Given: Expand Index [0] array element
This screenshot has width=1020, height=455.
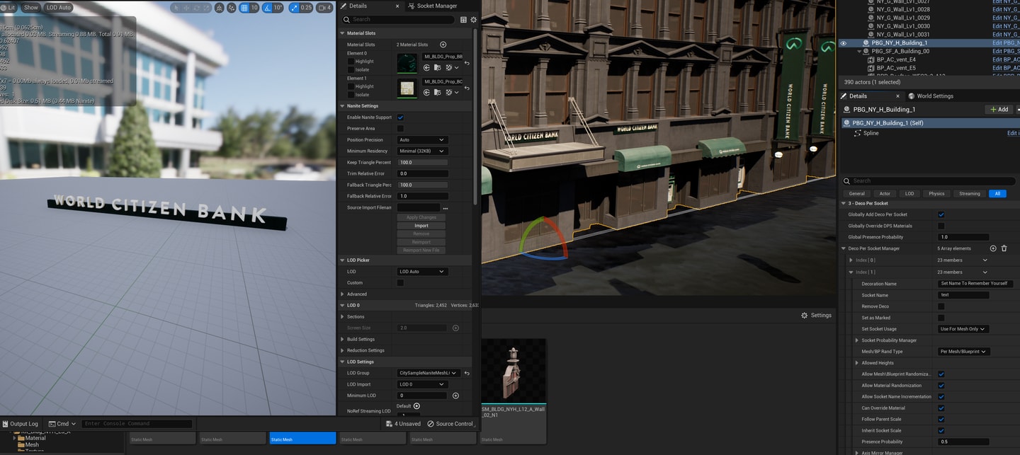Looking at the screenshot, I should click(851, 260).
